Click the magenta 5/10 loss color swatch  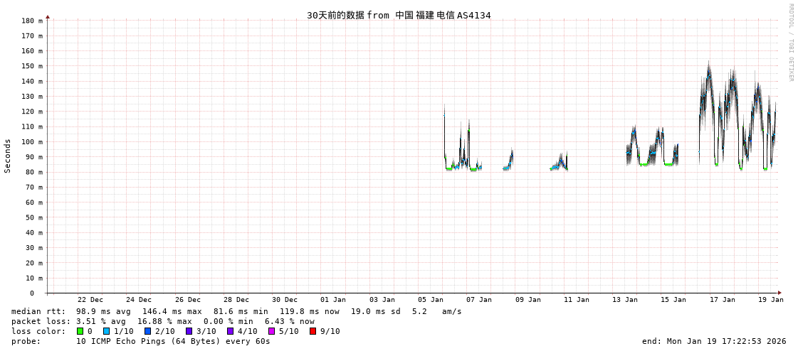pyautogui.click(x=271, y=331)
